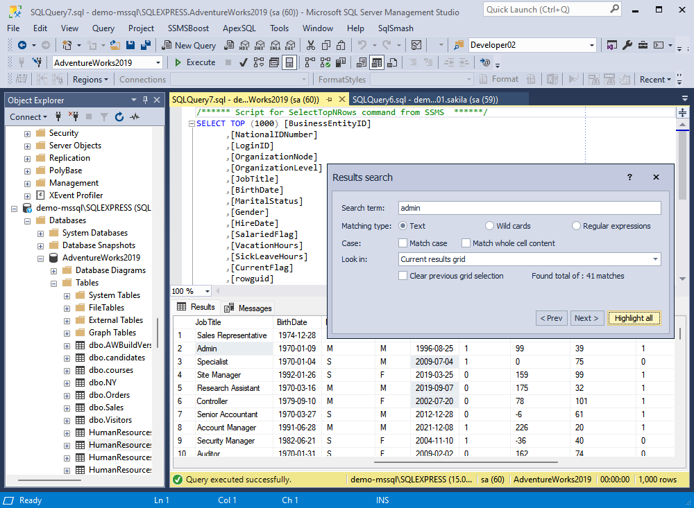Screen dimensions: 694x508
Task: Open Connect dropdown in Object Explorer
Action: click(x=28, y=116)
